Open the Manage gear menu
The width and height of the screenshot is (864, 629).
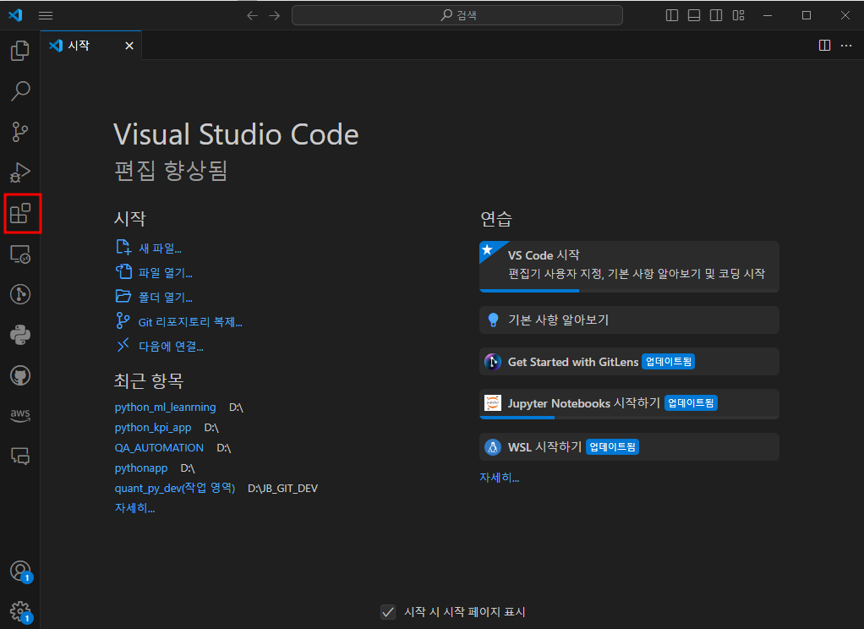pos(20,611)
